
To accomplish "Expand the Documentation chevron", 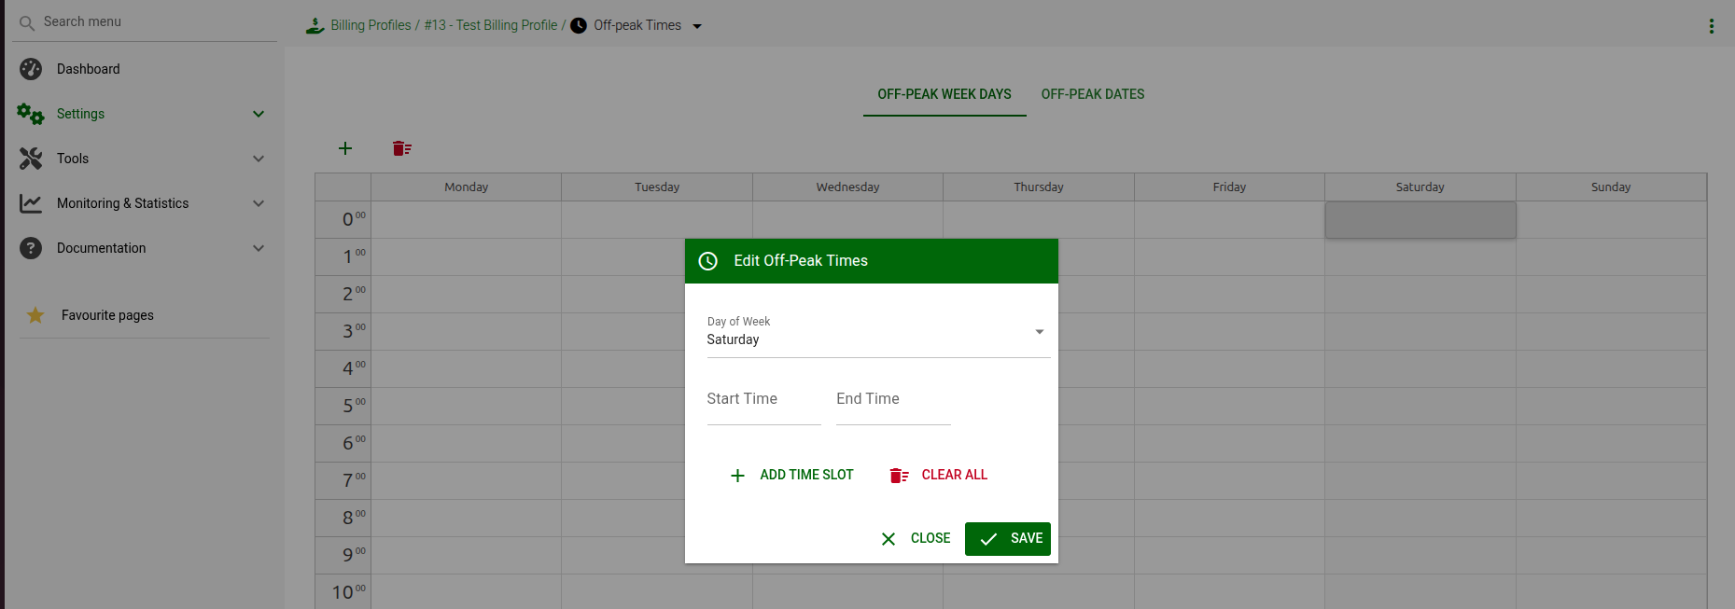I will [259, 248].
